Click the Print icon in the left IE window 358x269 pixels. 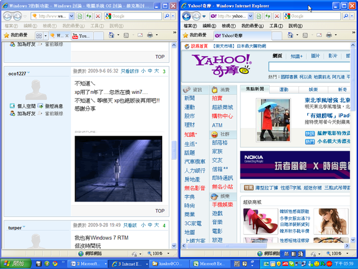coord(150,35)
